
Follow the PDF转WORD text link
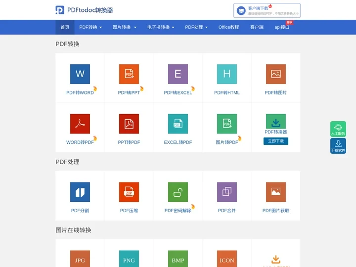80,92
